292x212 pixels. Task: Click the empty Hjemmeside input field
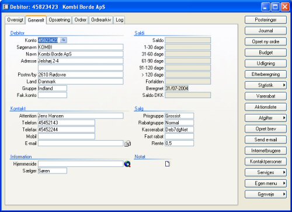pyautogui.click(x=81, y=164)
